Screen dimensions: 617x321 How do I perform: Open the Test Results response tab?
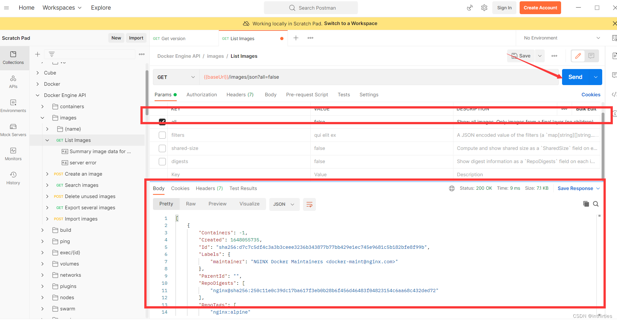coord(243,188)
